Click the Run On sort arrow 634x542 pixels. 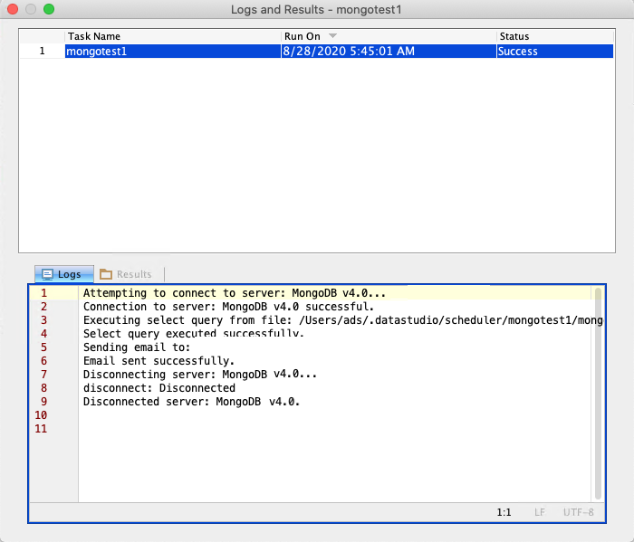pos(332,36)
